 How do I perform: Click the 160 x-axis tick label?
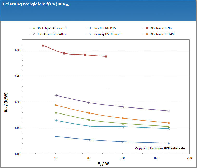[x=156, y=158]
